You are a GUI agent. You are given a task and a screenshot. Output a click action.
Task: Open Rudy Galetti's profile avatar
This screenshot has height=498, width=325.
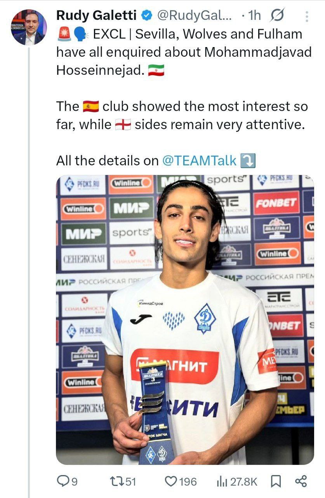click(x=28, y=28)
